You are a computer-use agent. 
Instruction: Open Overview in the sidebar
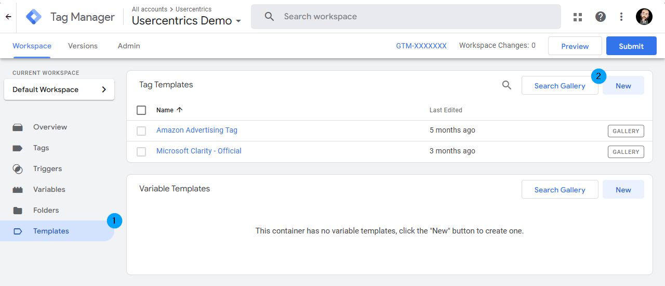click(x=57, y=127)
